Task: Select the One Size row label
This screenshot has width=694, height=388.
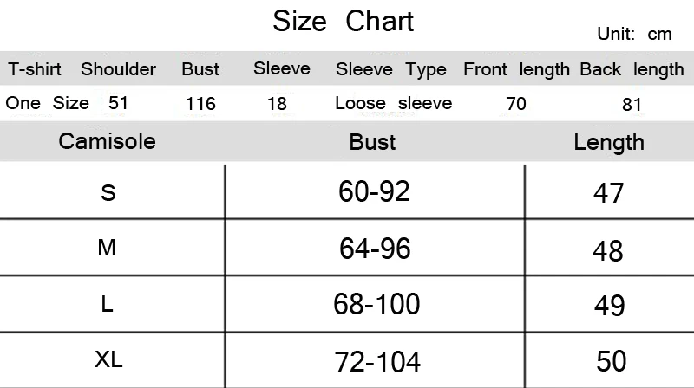Action: (x=48, y=103)
